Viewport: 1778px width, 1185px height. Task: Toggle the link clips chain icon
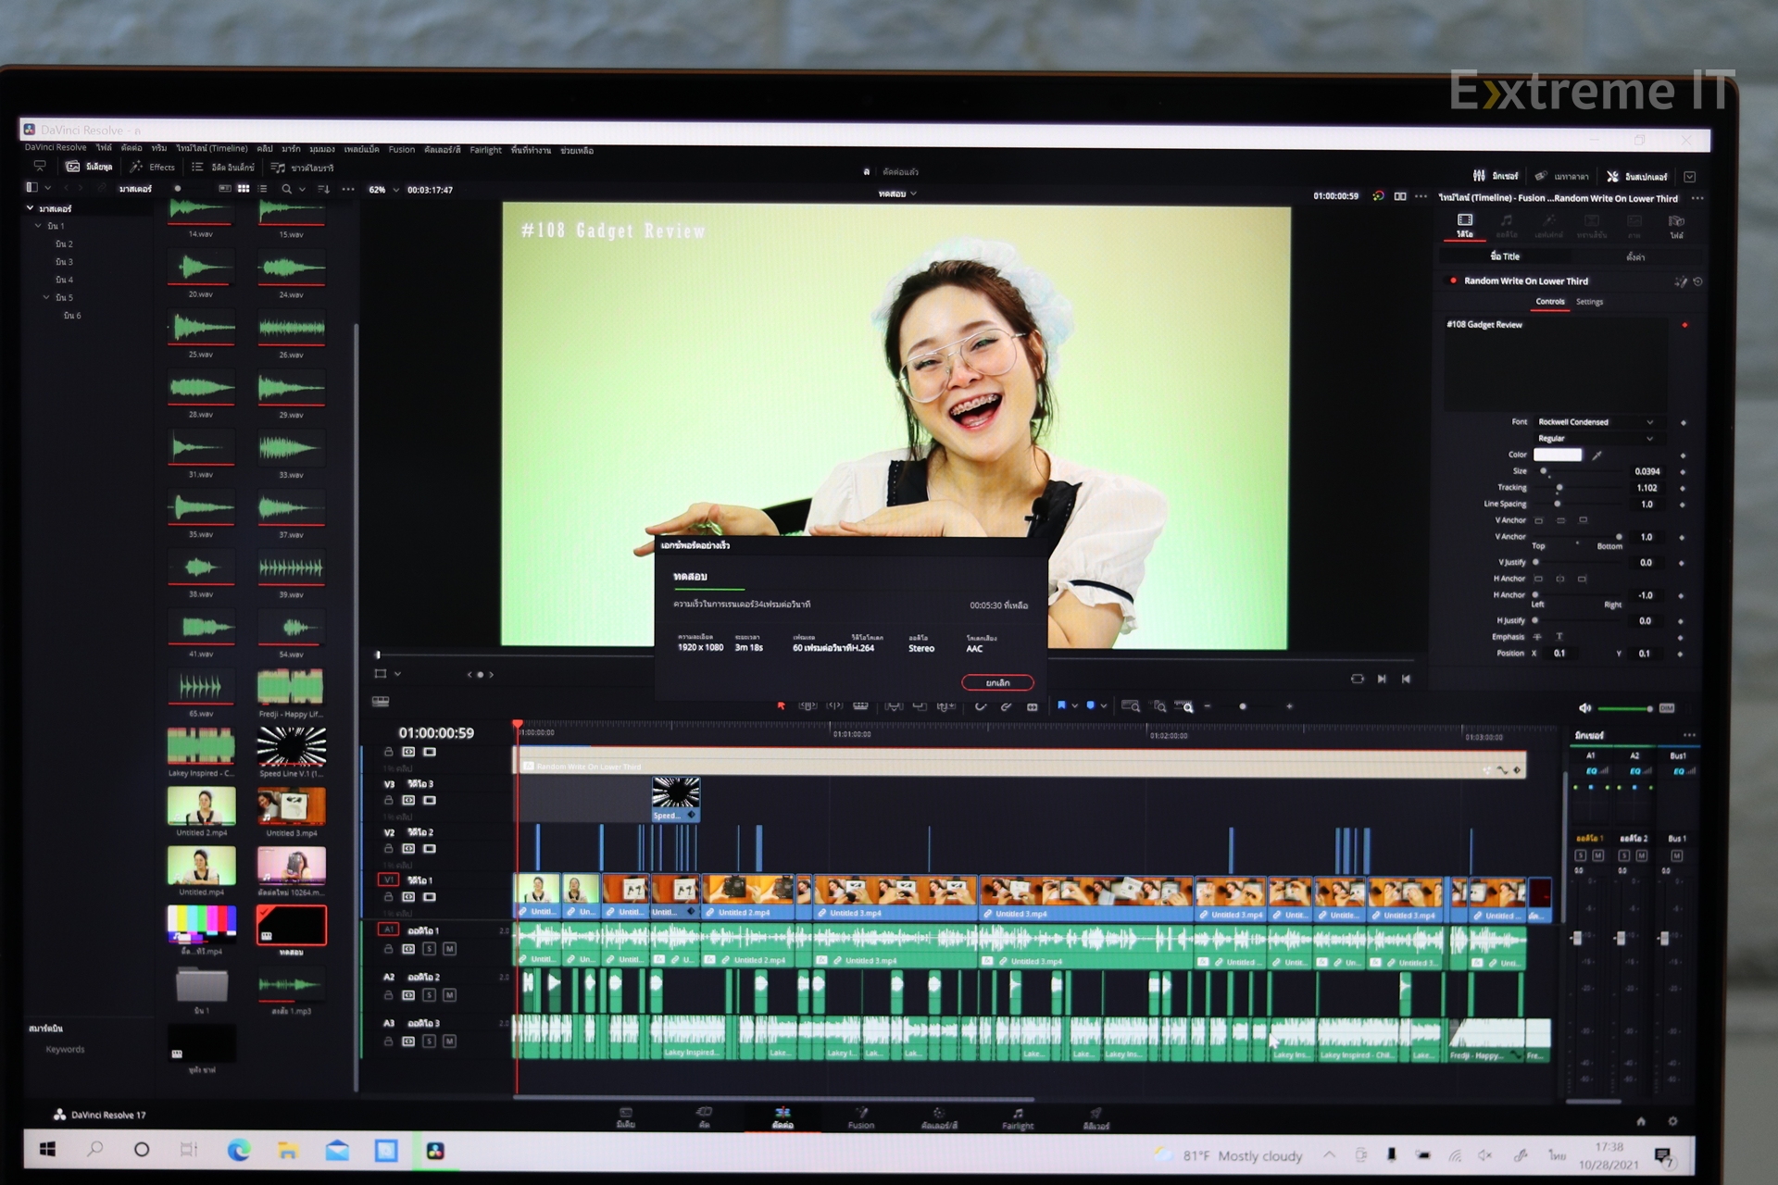click(1006, 706)
